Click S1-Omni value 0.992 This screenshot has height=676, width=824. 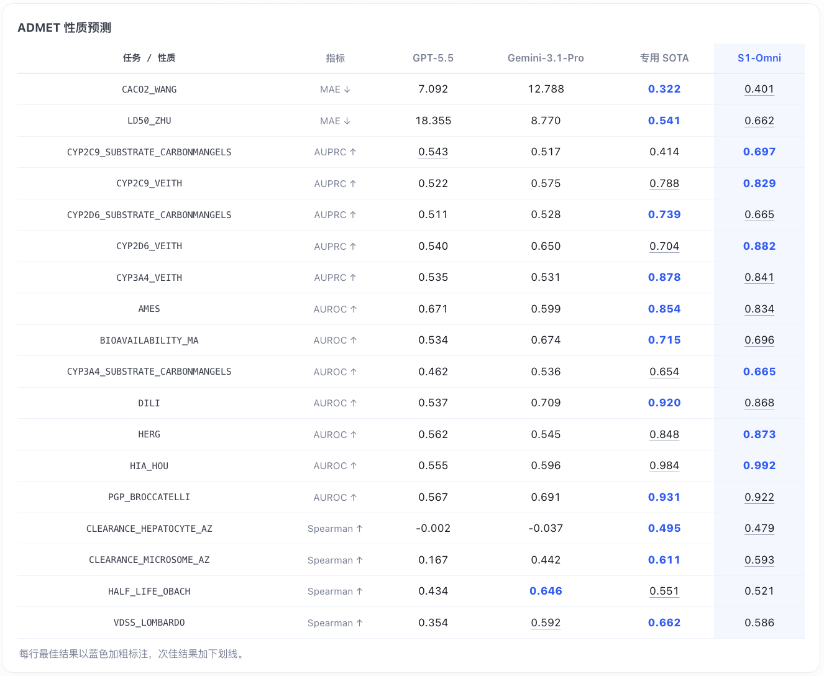coord(759,465)
